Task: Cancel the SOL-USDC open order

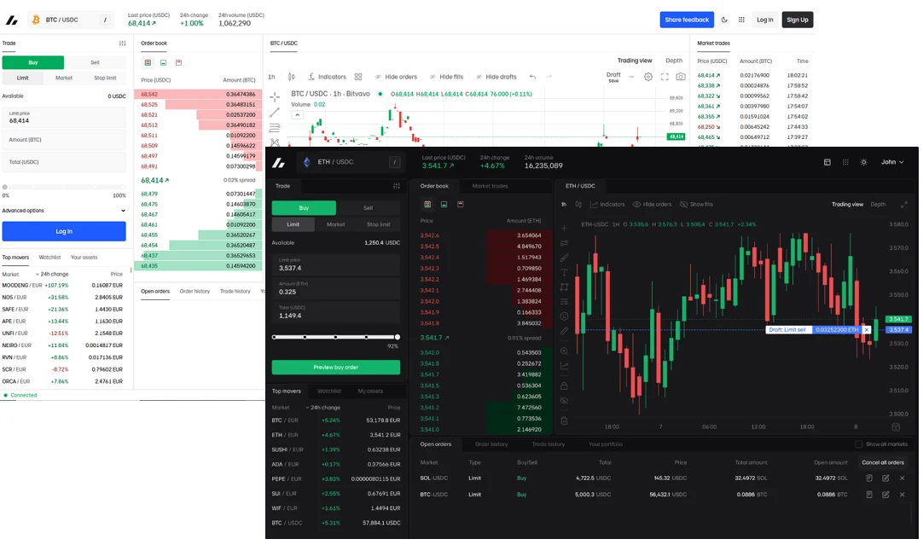Action: click(902, 478)
